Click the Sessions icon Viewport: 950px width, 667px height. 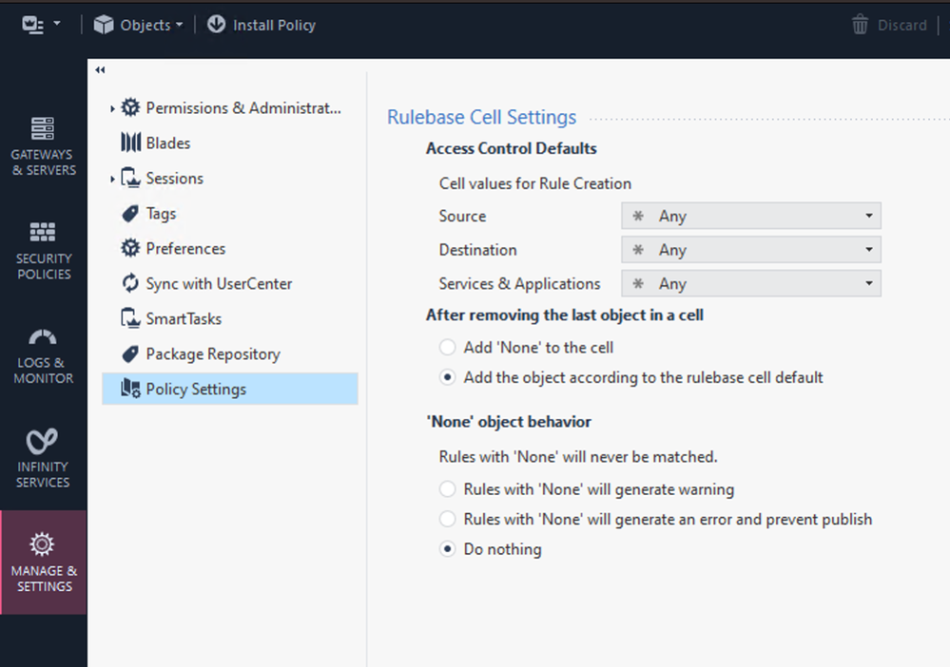[130, 178]
